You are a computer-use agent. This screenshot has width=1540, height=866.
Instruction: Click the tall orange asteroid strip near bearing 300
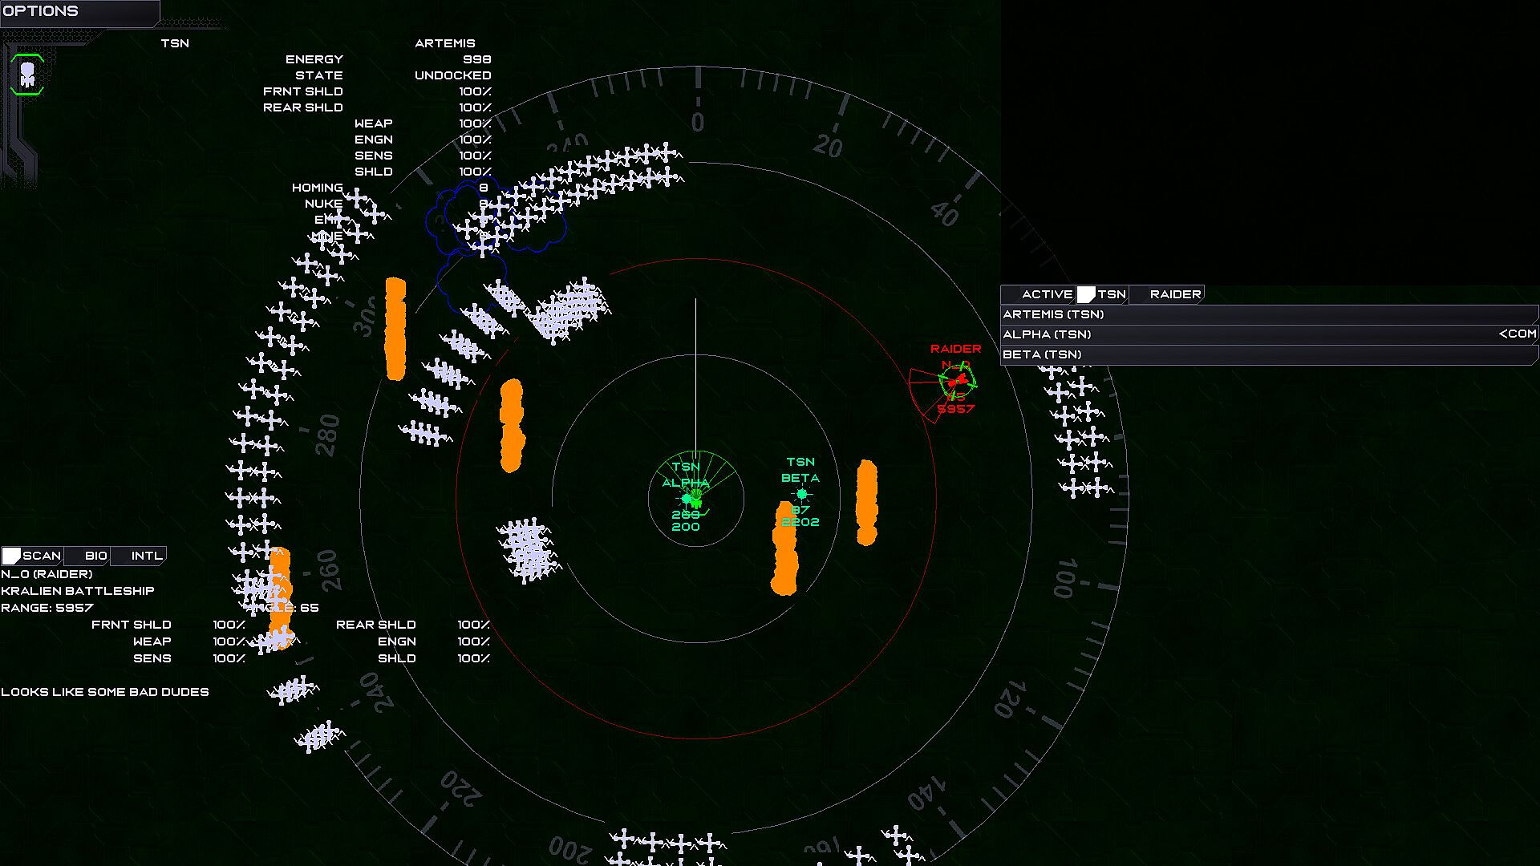(395, 329)
